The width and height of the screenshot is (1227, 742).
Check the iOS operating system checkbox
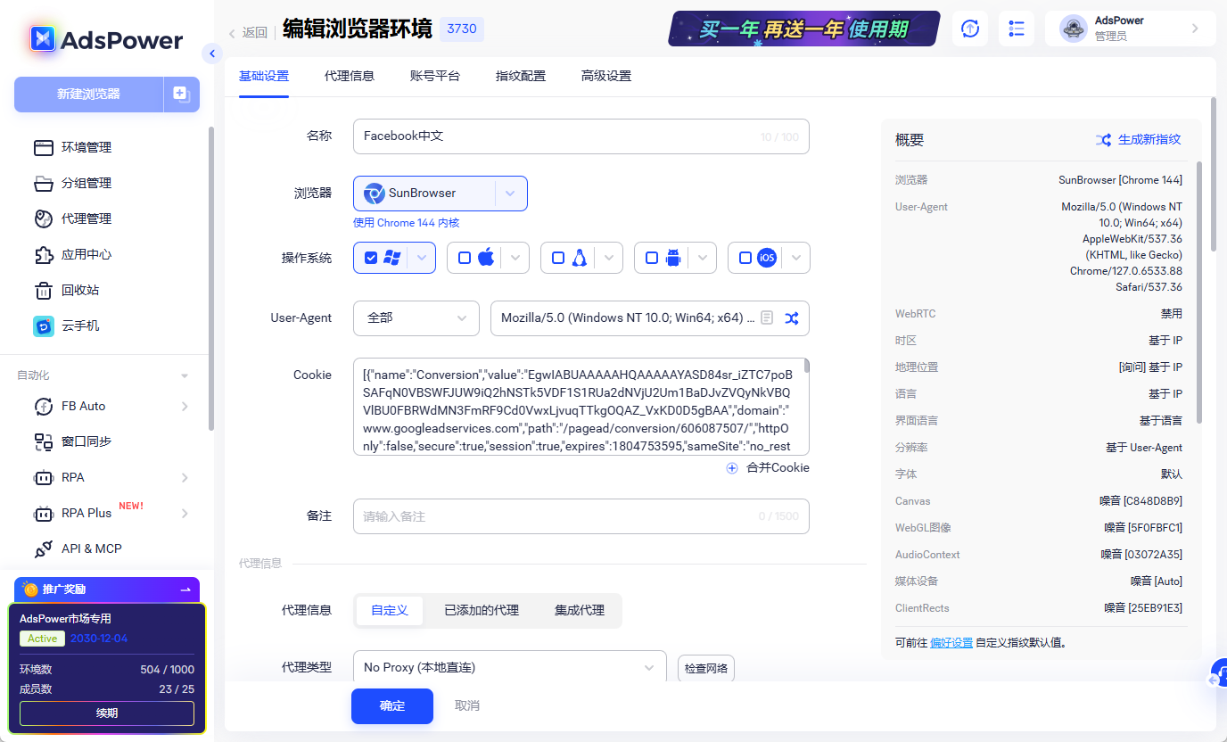(x=745, y=257)
